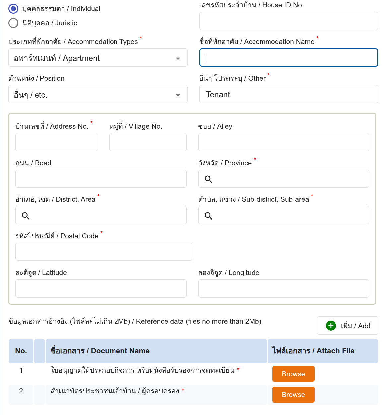Open the Accommodation Types dropdown

pos(98,58)
